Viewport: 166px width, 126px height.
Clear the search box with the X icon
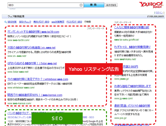[x=81, y=5]
